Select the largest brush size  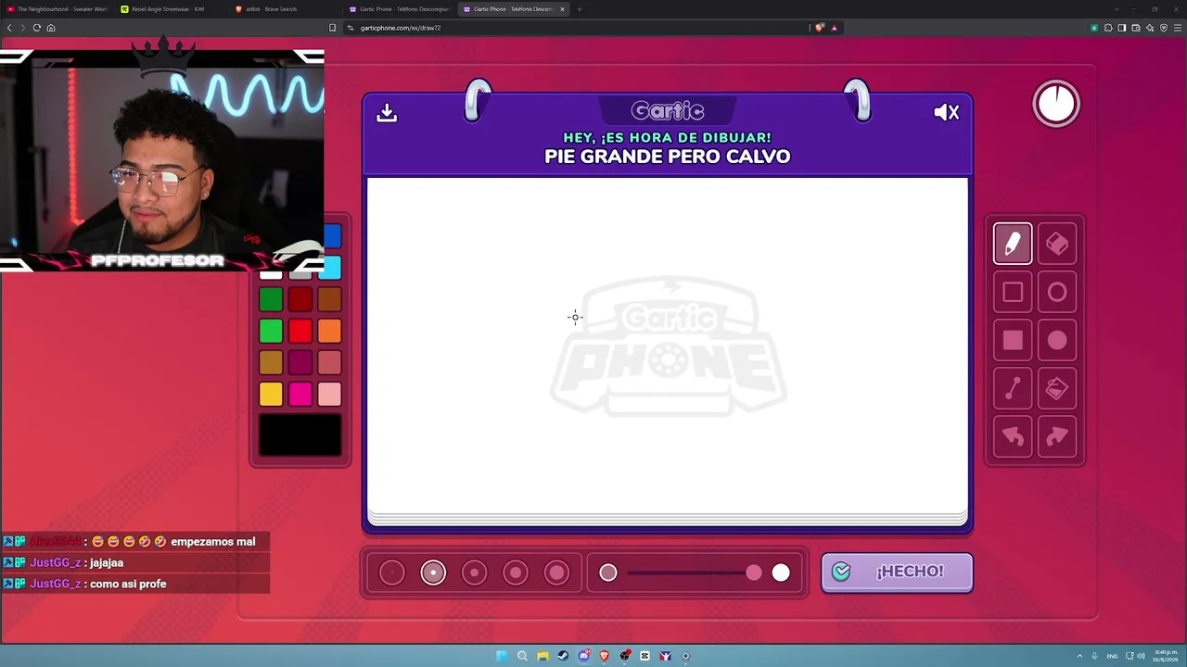click(556, 573)
